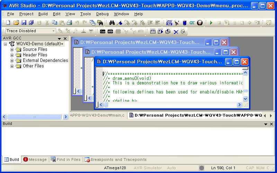Click AVR Simulator in status bar
The height and width of the screenshot is (173, 277).
click(148, 168)
